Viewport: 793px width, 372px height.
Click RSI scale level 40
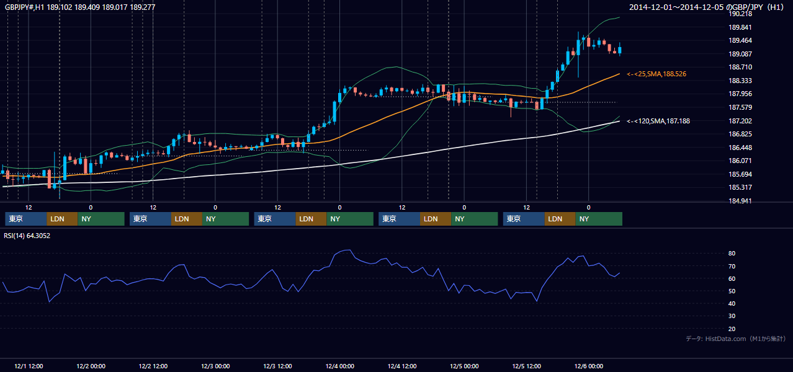pos(732,303)
